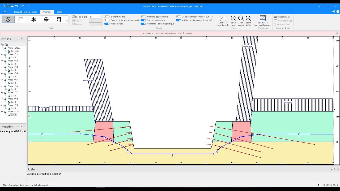Click the surcharge3 label in drawing
Screen dimensions: 340x191
248,47
